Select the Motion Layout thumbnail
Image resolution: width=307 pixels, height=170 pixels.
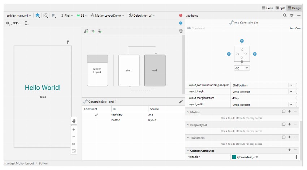point(97,71)
